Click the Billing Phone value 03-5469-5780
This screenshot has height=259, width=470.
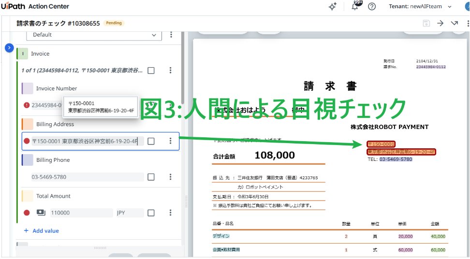click(88, 177)
